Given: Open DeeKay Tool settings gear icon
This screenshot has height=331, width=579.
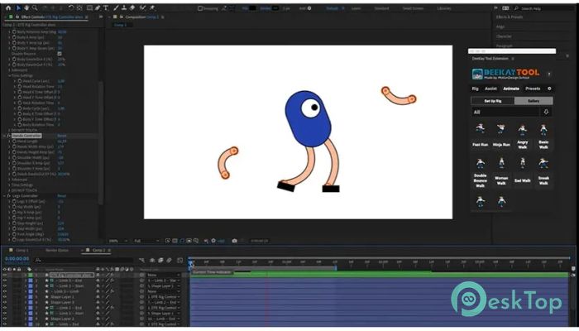Looking at the screenshot, I should (x=549, y=89).
